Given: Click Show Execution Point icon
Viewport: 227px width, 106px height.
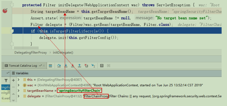Looking at the screenshot, I should [x=50, y=66].
